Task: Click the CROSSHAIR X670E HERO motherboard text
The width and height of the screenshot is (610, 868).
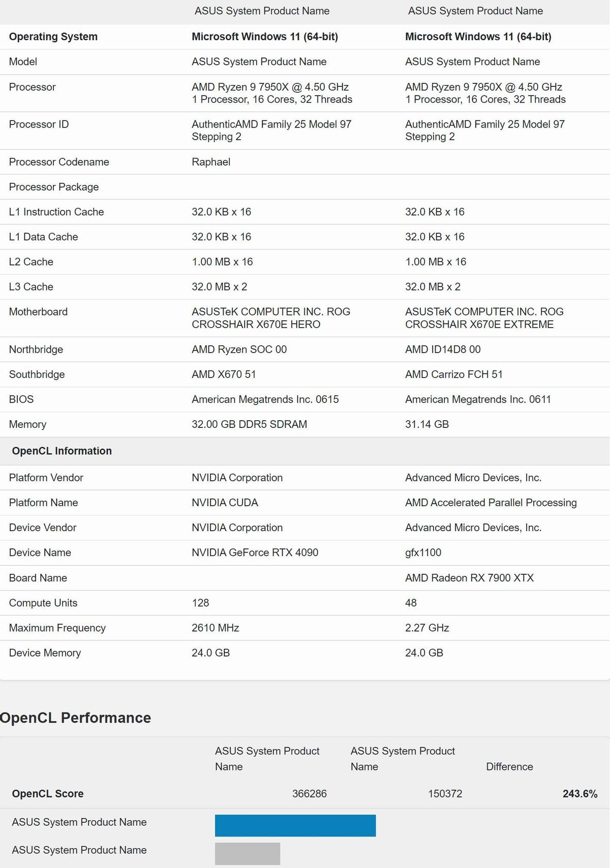Action: point(256,324)
